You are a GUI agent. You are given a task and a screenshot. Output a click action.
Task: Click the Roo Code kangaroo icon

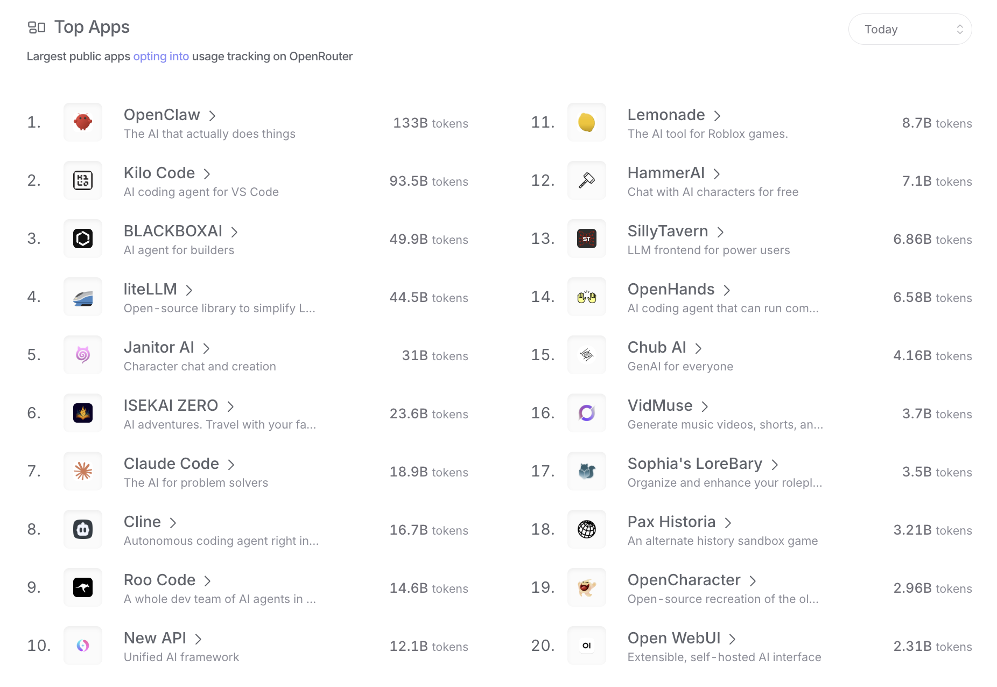(83, 587)
